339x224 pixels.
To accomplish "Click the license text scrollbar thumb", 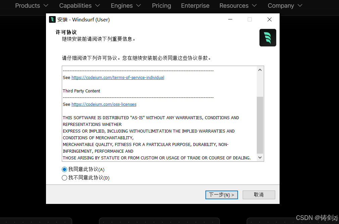I will (x=260, y=125).
